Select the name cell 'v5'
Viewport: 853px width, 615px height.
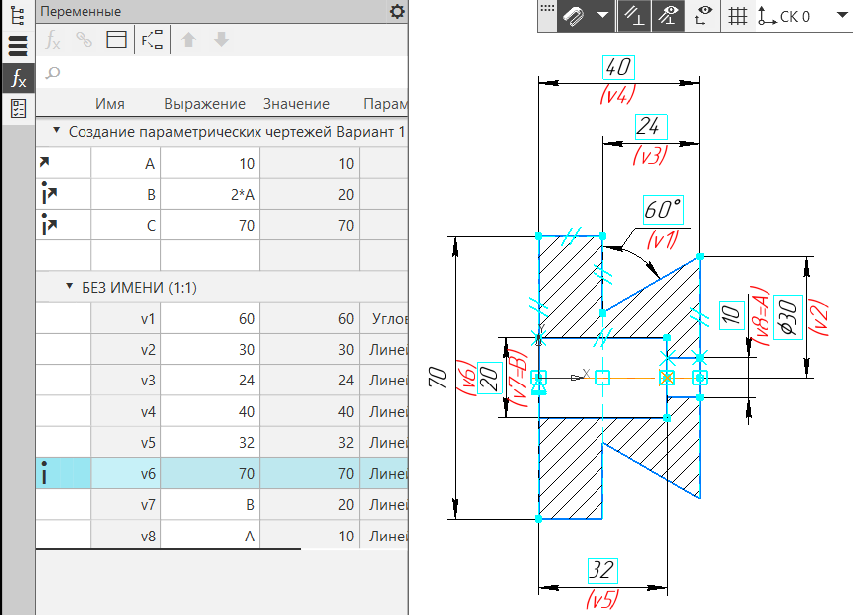(x=125, y=443)
